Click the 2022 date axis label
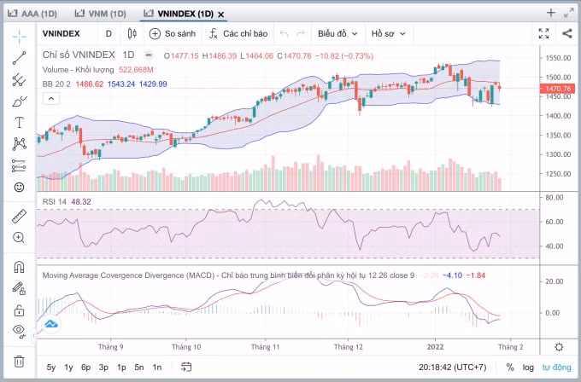This screenshot has height=382, width=581. tap(435, 347)
